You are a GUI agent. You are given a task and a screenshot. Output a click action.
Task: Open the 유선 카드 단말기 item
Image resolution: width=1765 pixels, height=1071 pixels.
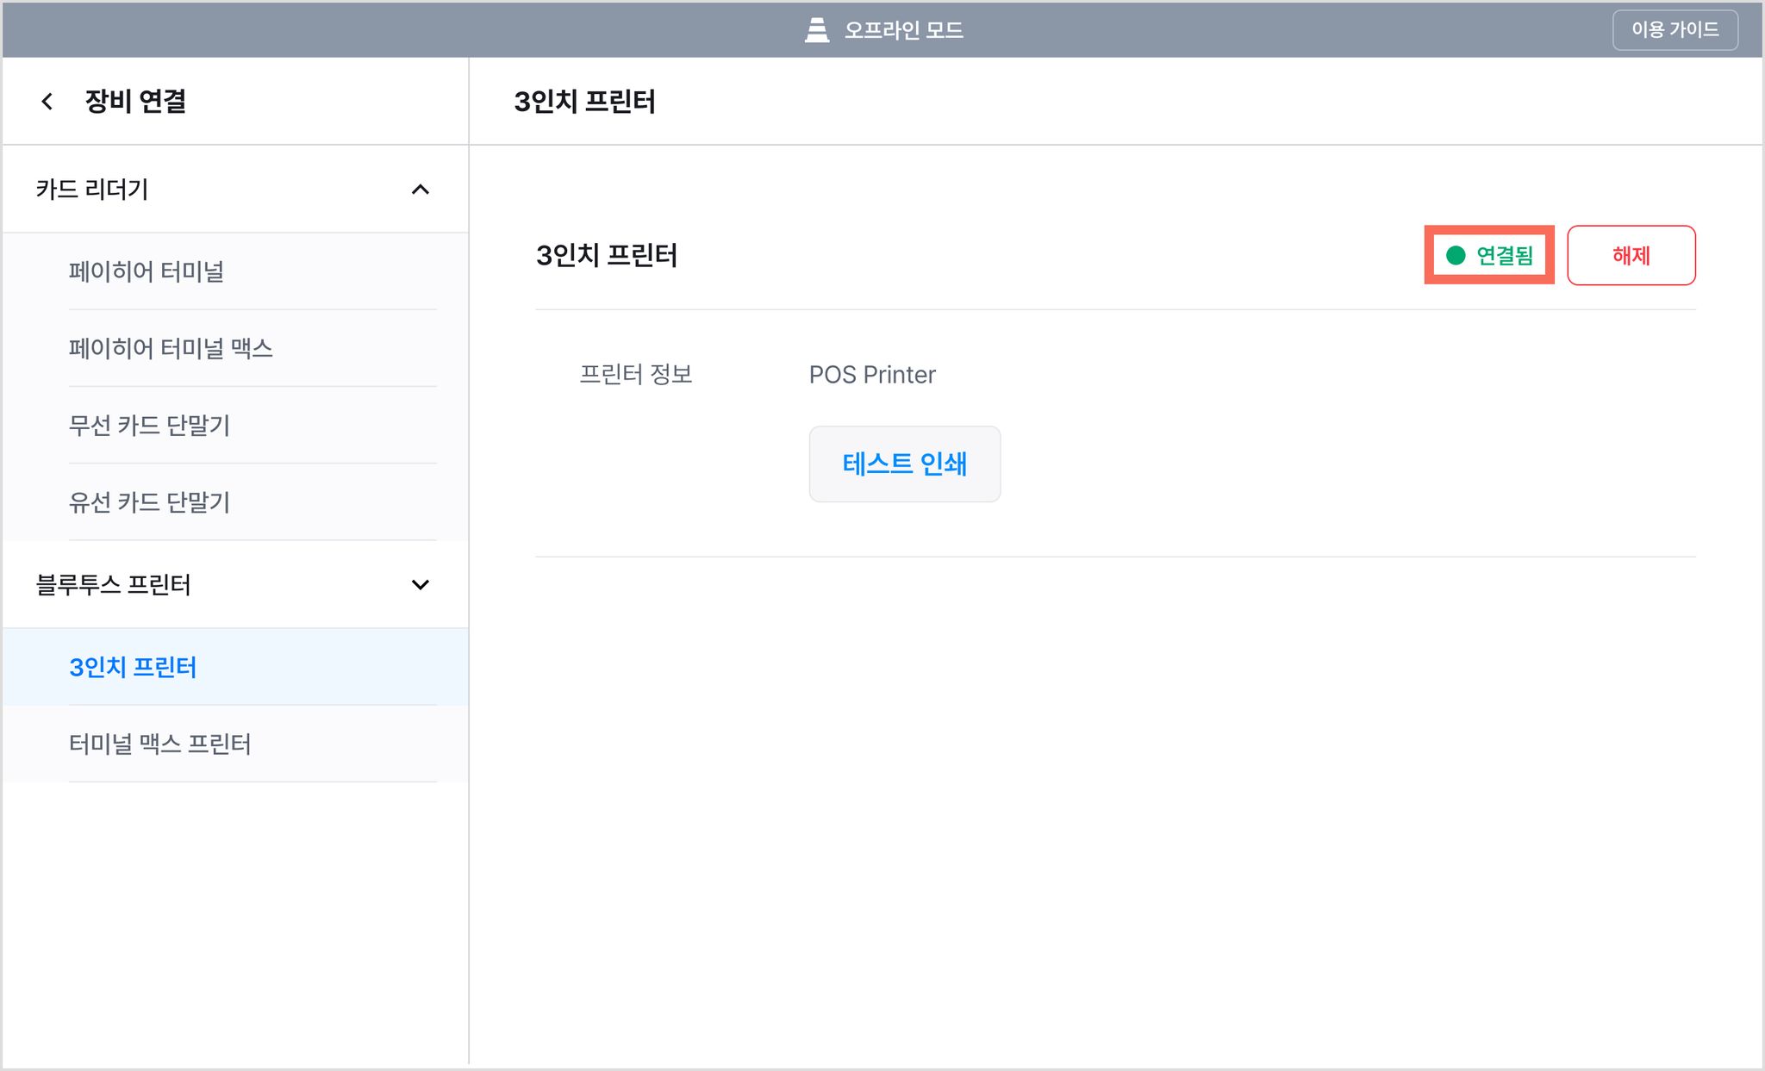[235, 501]
